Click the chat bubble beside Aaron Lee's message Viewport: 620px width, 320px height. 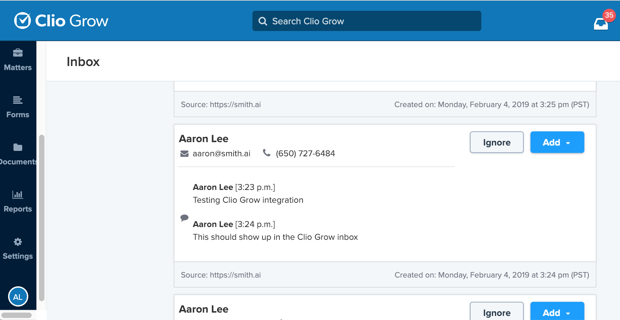click(184, 218)
